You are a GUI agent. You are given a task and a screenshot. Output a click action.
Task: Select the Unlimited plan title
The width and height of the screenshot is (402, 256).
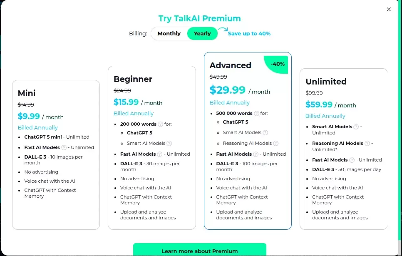click(x=326, y=82)
